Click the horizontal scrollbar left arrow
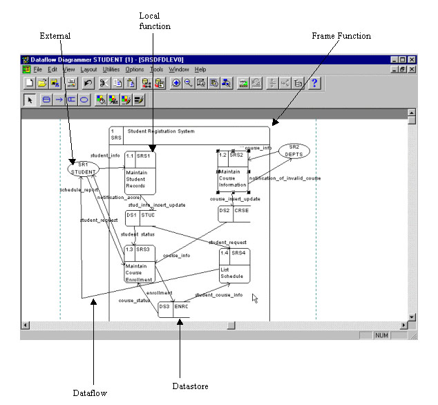The height and width of the screenshot is (405, 438). click(26, 325)
